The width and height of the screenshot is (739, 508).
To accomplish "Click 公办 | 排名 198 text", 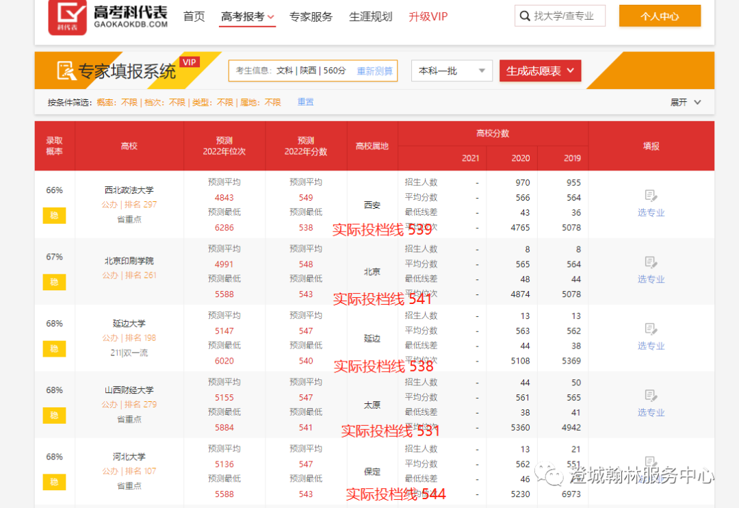I will click(x=129, y=338).
